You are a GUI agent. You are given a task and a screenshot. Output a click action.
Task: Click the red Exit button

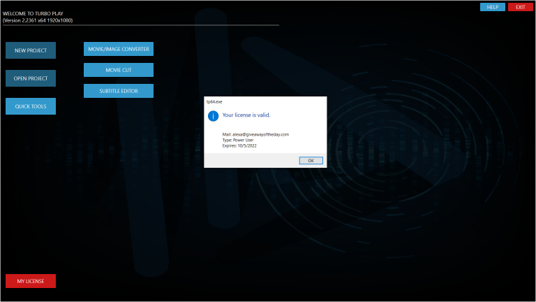[x=520, y=7]
